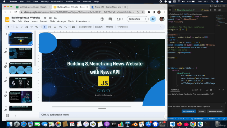Select slide 3 thumbnail in filmstrip
Image resolution: width=227 pixels, height=128 pixels.
coord(21,68)
